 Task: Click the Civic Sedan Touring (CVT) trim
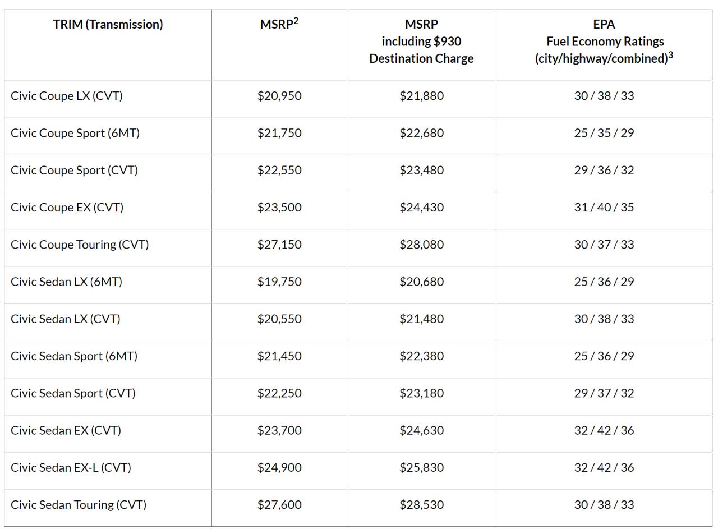tap(79, 505)
